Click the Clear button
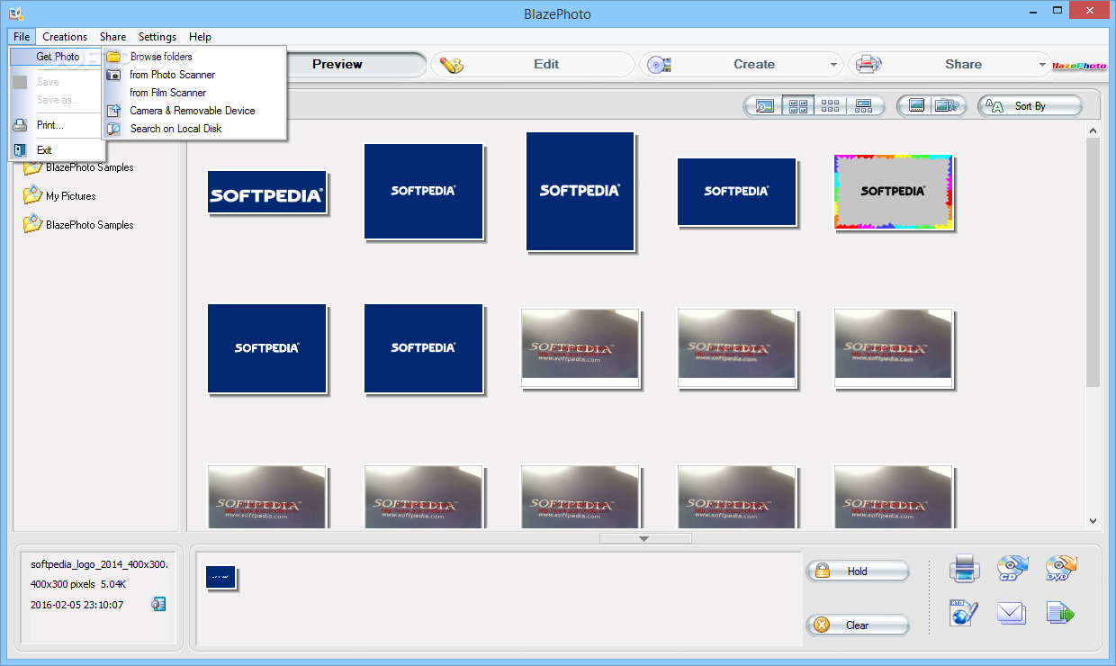 pos(858,625)
